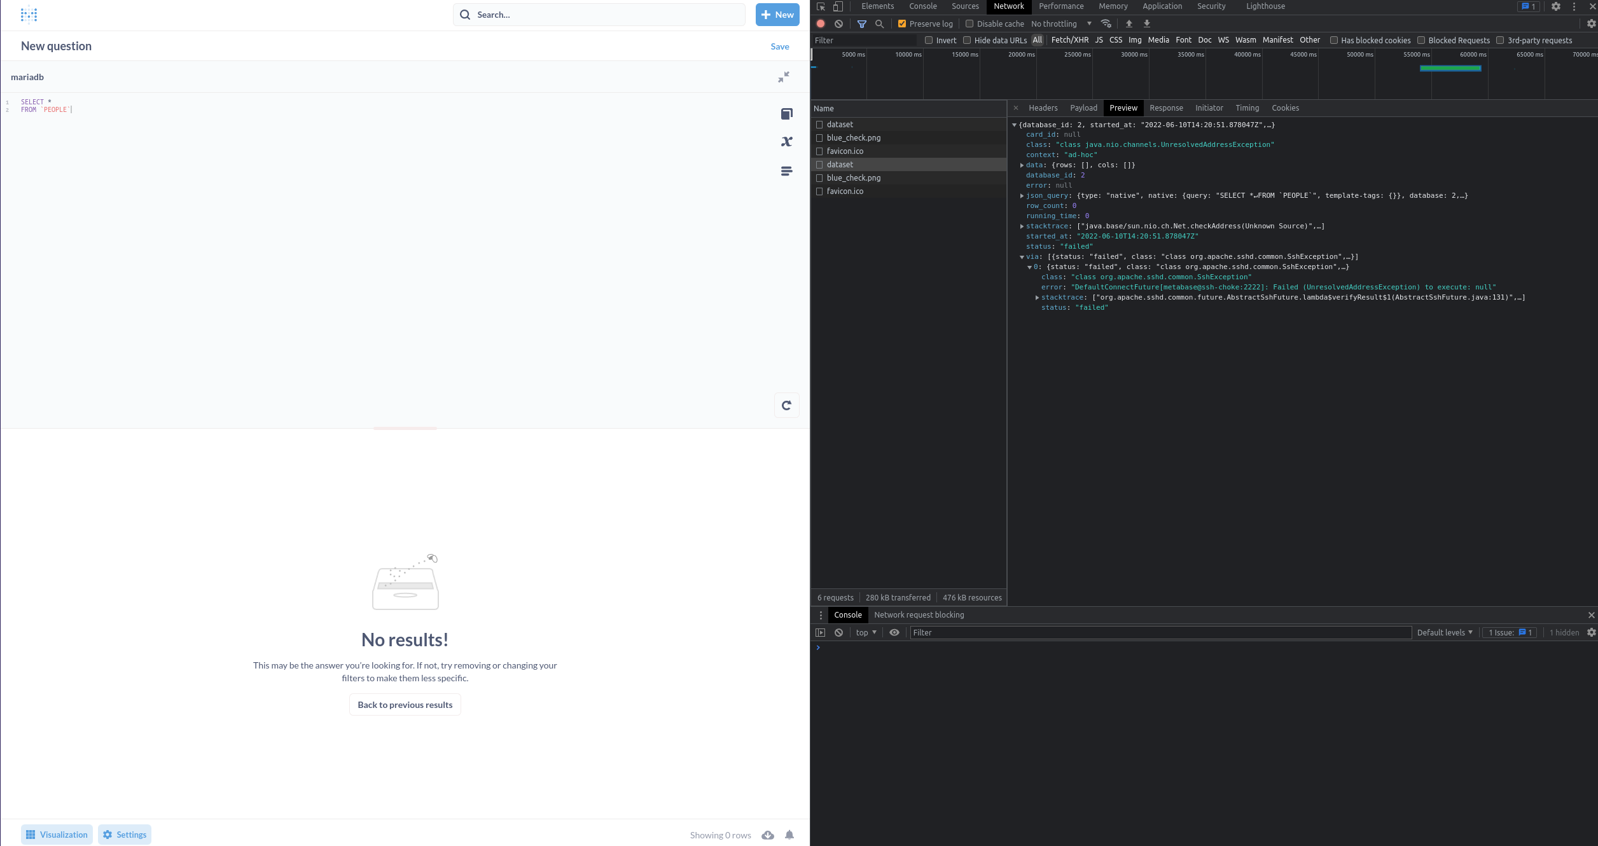Expand the json_query property in Preview

(x=1023, y=195)
